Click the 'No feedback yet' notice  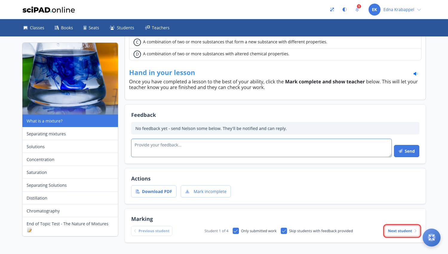click(x=275, y=128)
